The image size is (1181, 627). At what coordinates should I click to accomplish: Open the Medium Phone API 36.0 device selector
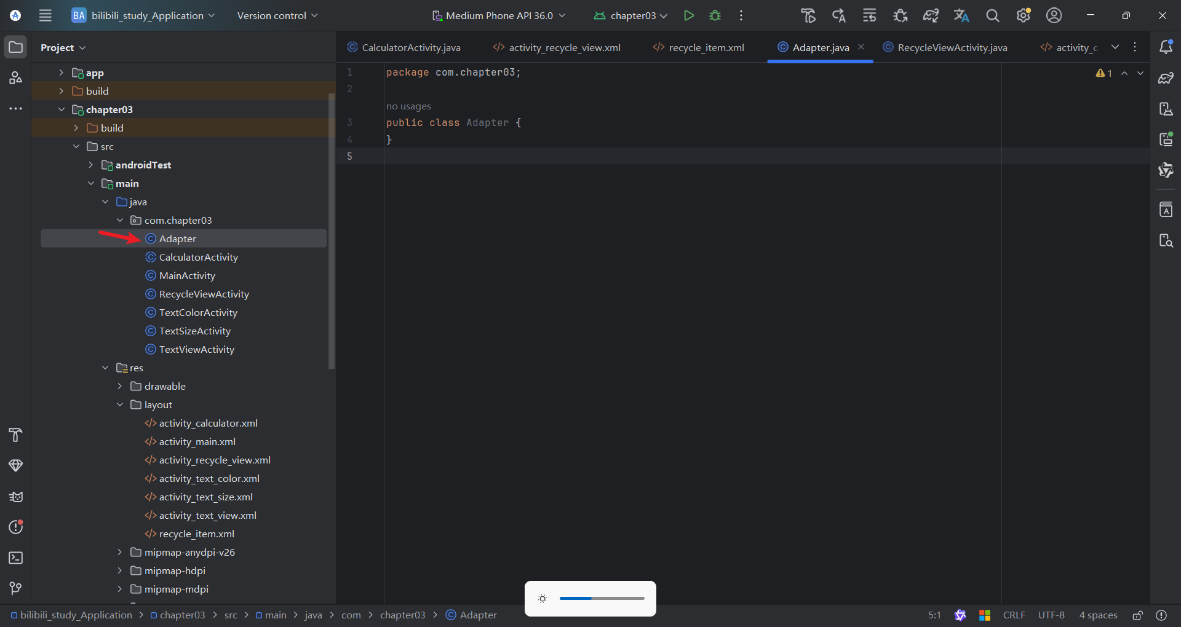coord(498,15)
